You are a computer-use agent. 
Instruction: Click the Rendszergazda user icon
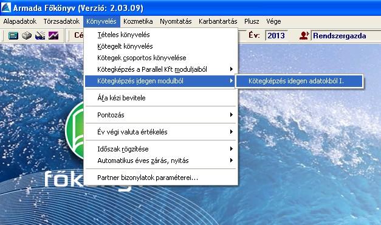click(304, 35)
